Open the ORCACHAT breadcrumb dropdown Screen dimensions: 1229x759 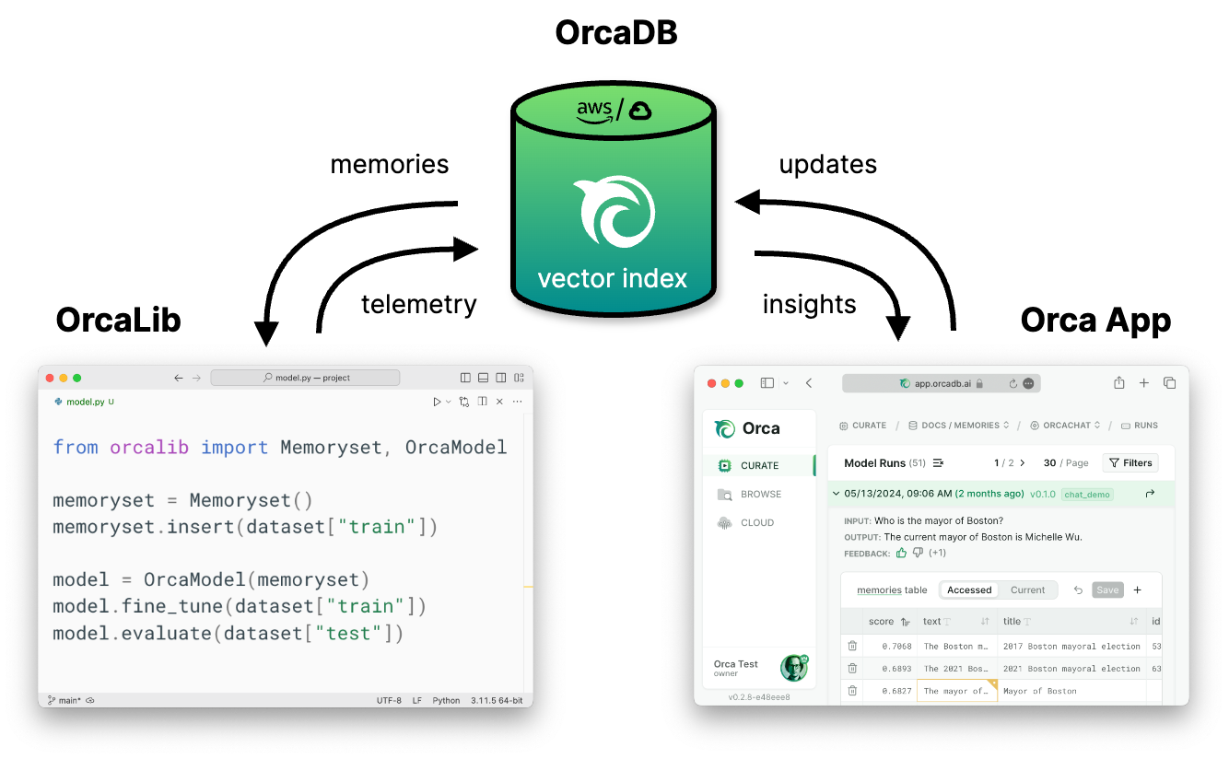[x=1065, y=426]
